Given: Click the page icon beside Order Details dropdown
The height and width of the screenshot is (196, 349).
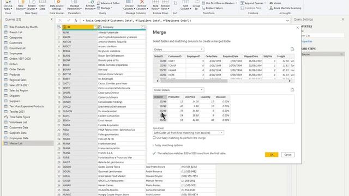Looking at the screenshot, I should [x=292, y=89].
